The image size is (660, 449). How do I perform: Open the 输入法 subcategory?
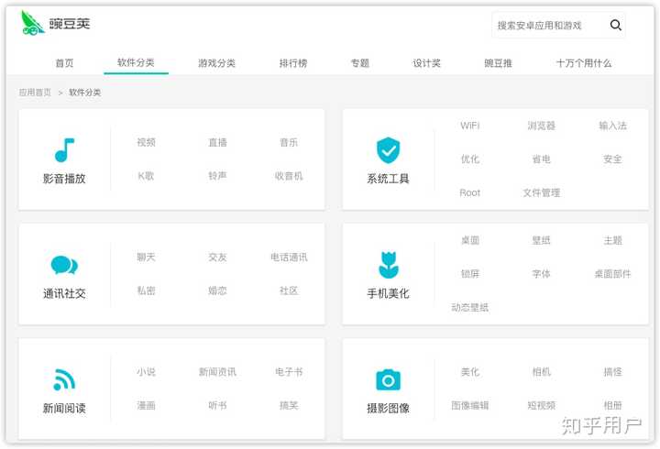[x=612, y=126]
